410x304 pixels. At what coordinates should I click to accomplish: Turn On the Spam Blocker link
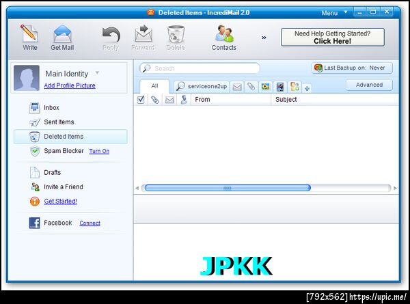pos(99,151)
